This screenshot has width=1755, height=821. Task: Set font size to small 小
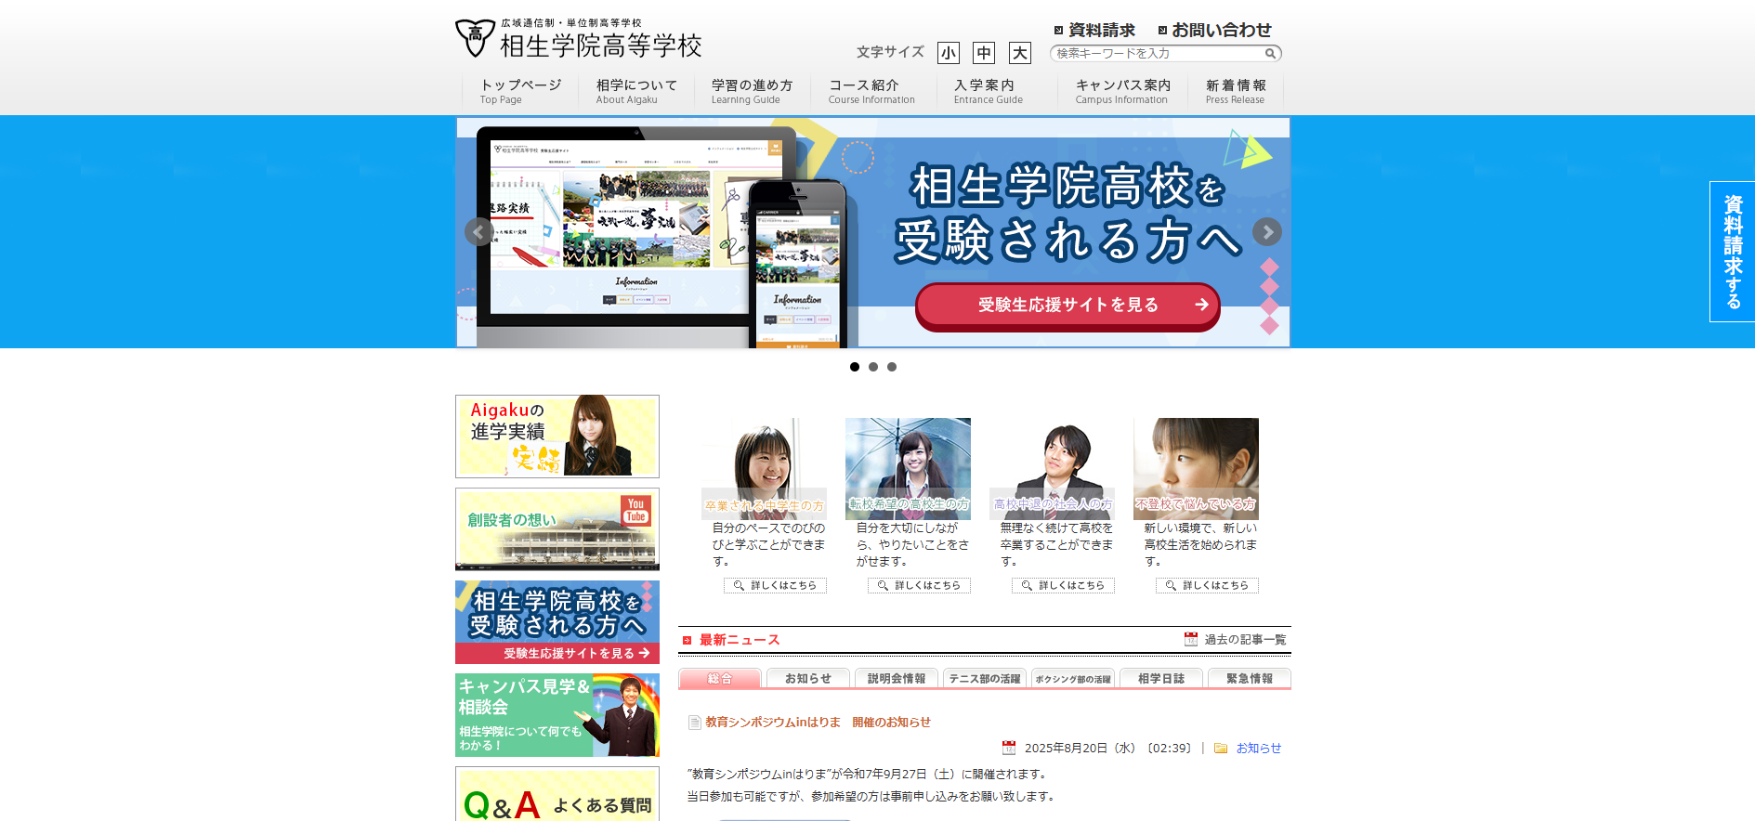(x=948, y=53)
